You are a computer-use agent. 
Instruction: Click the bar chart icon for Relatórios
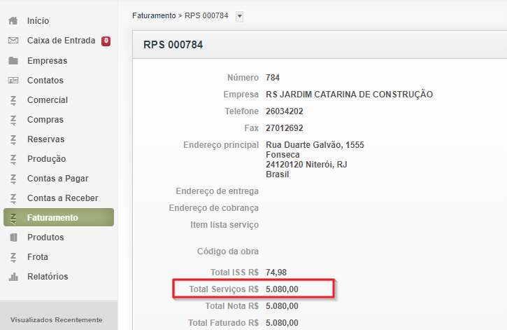13,277
